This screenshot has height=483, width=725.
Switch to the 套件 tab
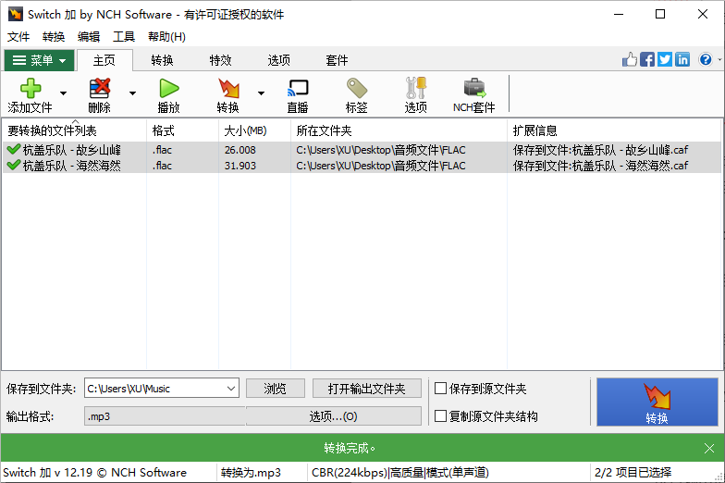[x=337, y=60]
